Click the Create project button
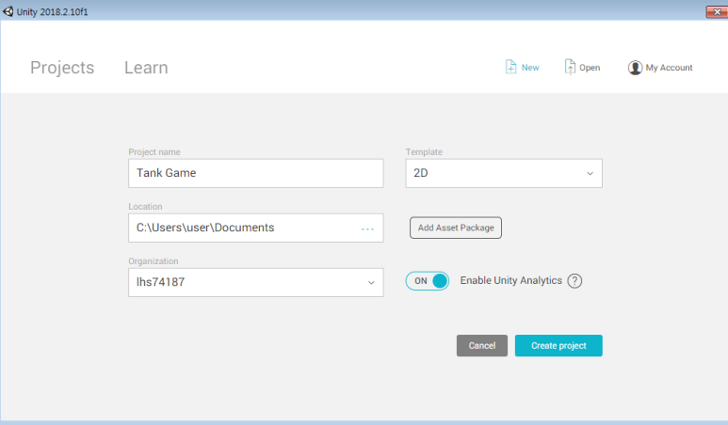728x425 pixels. click(x=558, y=346)
